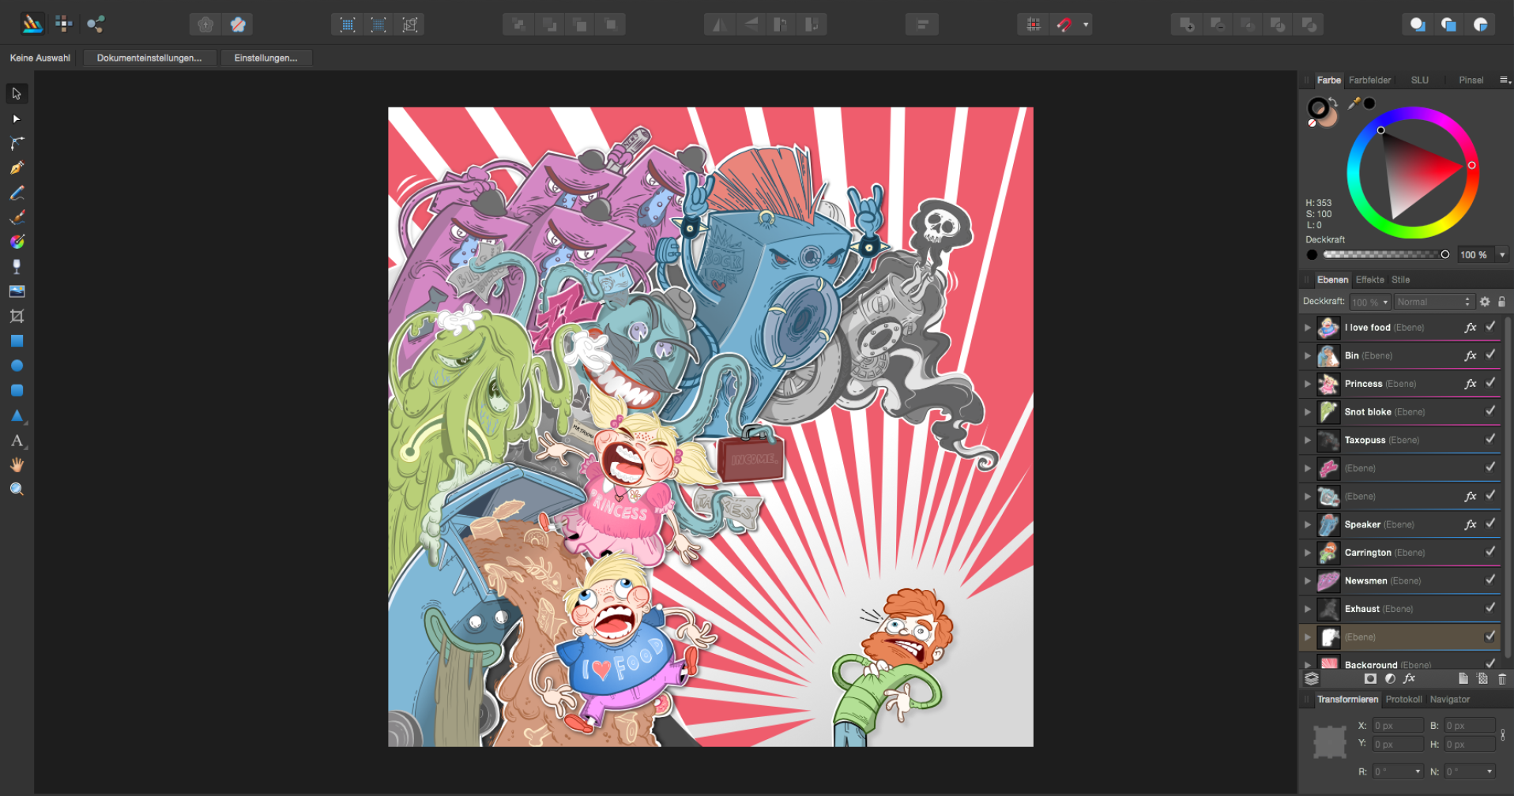This screenshot has height=796, width=1514.
Task: Adjust the Deckkraft opacity slider
Action: [x=1385, y=254]
